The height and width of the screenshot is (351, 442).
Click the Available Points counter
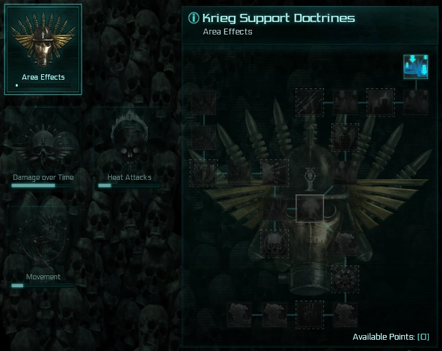coord(391,337)
